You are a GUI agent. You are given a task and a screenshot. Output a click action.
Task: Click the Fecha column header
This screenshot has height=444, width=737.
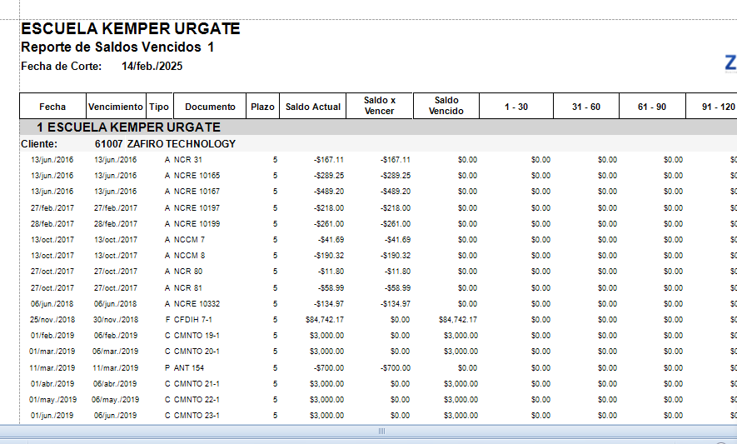(52, 107)
